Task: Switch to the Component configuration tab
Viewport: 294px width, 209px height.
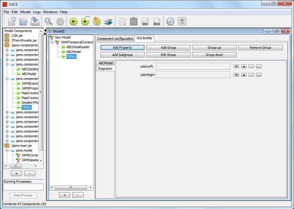Action: click(115, 38)
